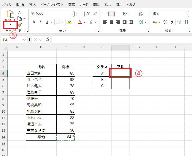Open the ファイル tab
The height and width of the screenshot is (156, 192).
(7, 4)
